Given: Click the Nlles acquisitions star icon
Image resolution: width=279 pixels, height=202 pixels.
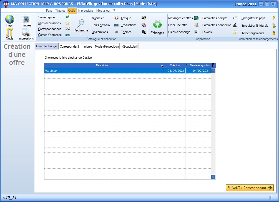Looking at the screenshot, I should [68, 23].
